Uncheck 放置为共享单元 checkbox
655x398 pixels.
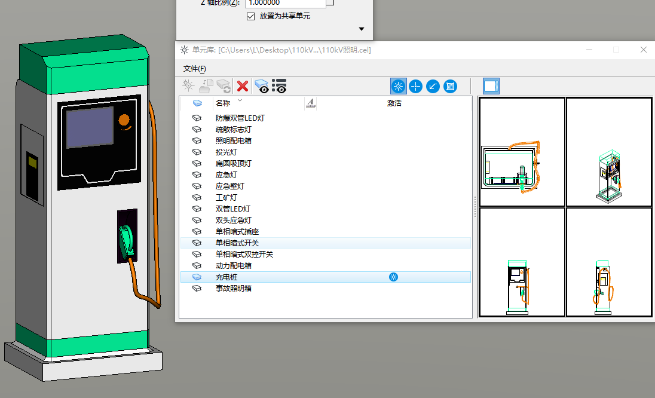[250, 16]
